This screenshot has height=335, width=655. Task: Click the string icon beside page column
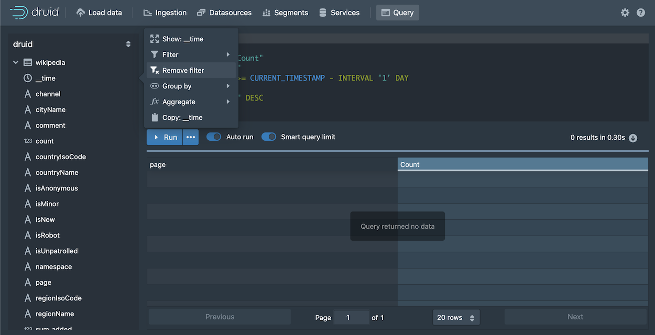(28, 282)
